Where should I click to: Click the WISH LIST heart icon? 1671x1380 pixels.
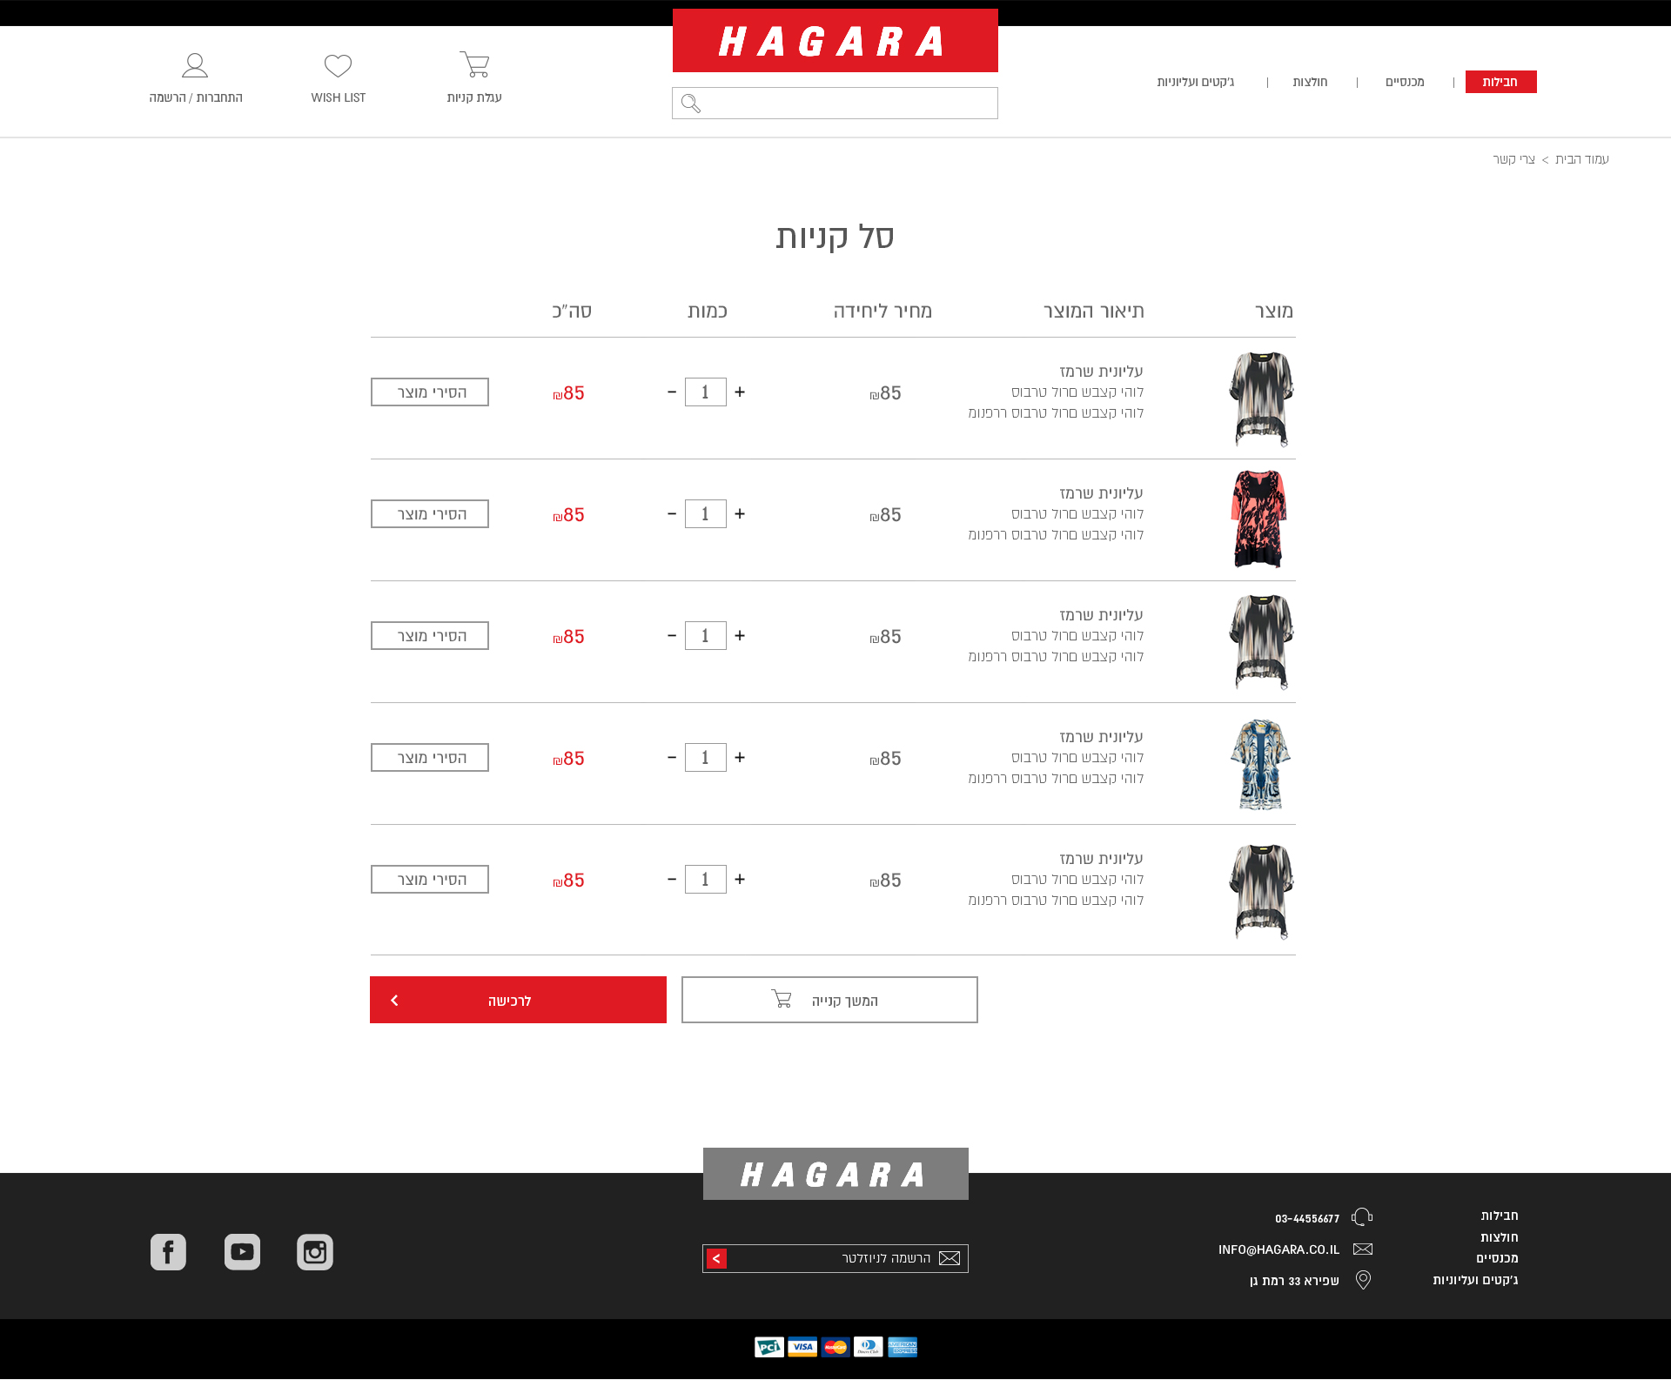[338, 66]
